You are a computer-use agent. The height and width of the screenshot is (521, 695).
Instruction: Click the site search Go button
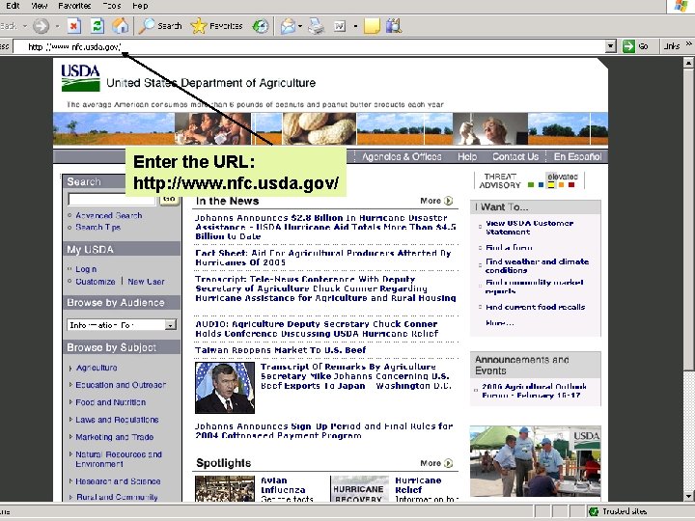point(169,200)
